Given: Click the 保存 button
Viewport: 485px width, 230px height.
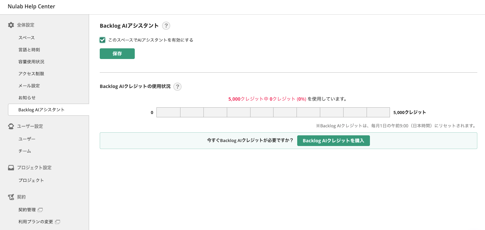Looking at the screenshot, I should (x=117, y=54).
